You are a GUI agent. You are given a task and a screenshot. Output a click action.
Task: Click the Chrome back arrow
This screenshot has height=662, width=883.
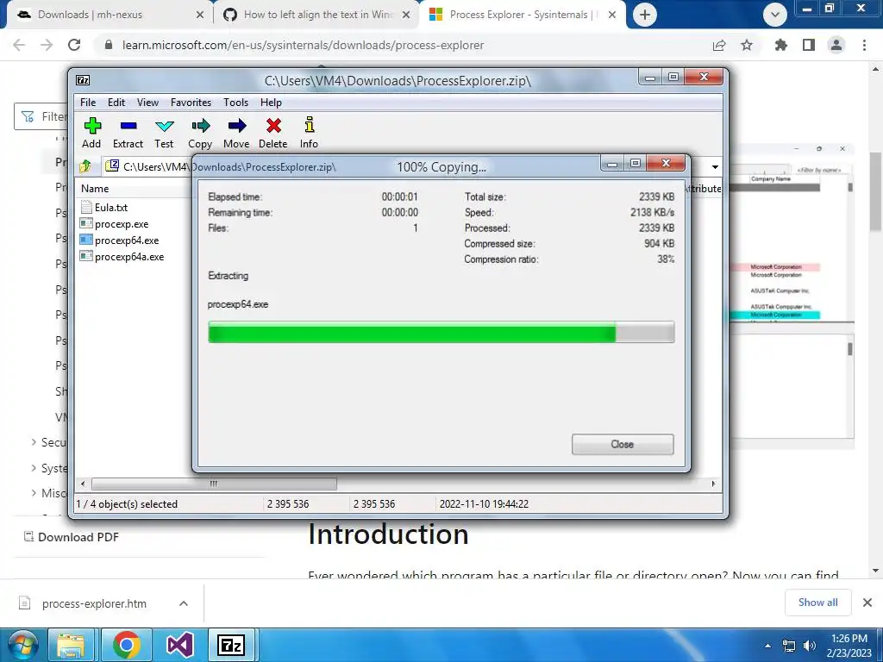[19, 45]
